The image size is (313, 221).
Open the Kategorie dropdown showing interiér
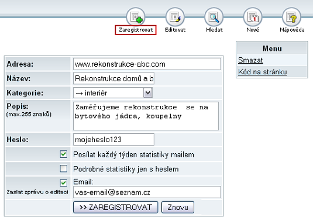(113, 93)
